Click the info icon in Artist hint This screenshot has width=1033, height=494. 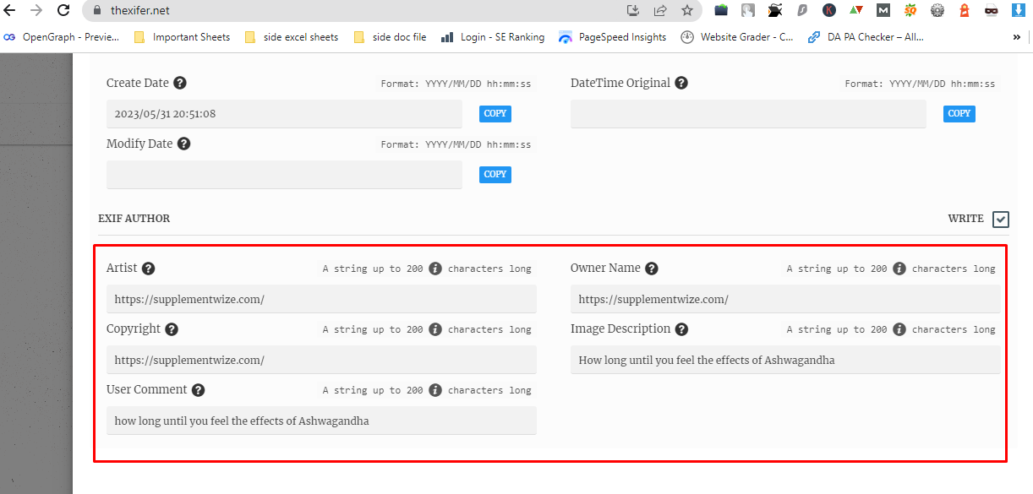(x=435, y=269)
